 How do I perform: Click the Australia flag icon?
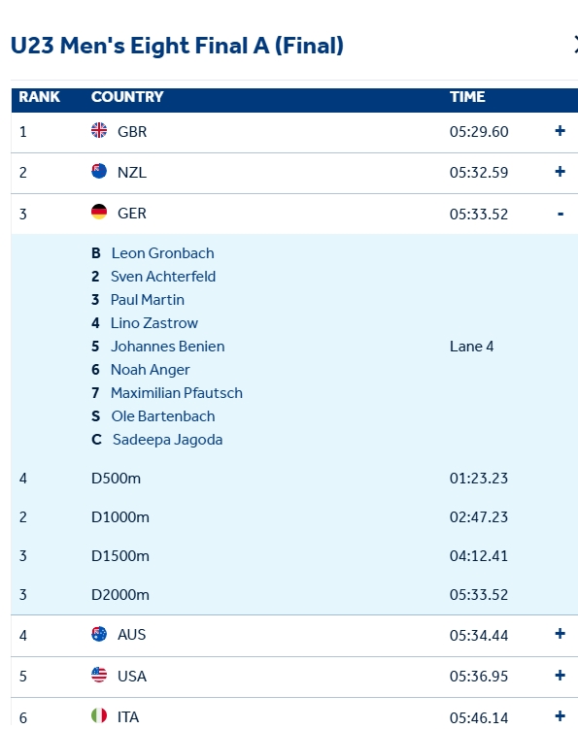(x=99, y=634)
